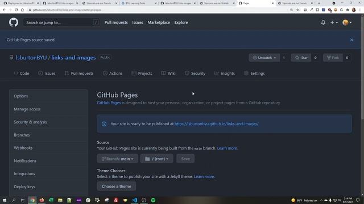Open the Branch: main dropdown

(x=118, y=159)
